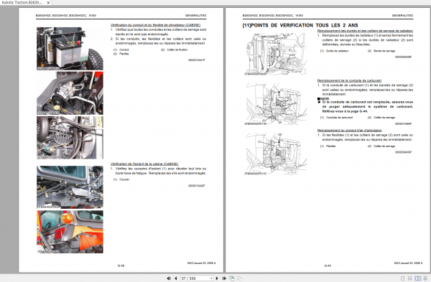
Task: Click 'Remplacement du conduit d'air d'admission' heading
Action: tap(349, 131)
